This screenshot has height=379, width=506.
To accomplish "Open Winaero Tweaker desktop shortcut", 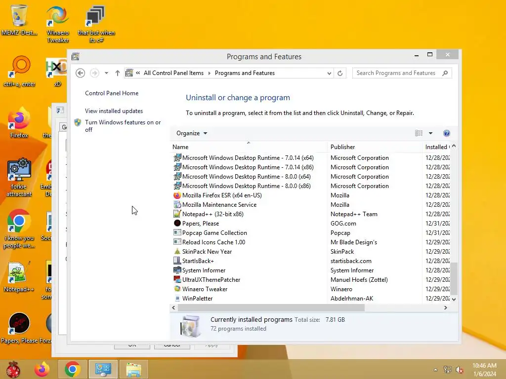I will pos(58,24).
